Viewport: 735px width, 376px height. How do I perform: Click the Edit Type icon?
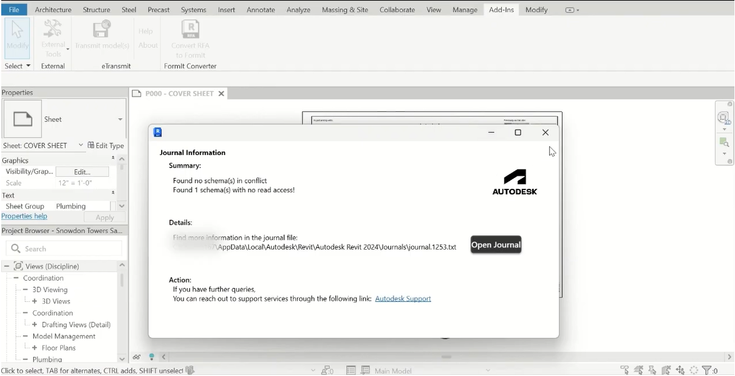(91, 145)
